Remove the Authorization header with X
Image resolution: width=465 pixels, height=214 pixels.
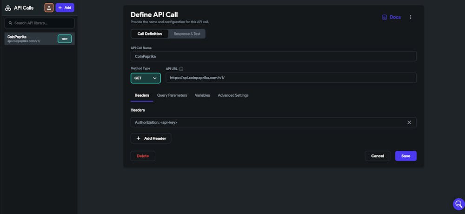pyautogui.click(x=409, y=122)
